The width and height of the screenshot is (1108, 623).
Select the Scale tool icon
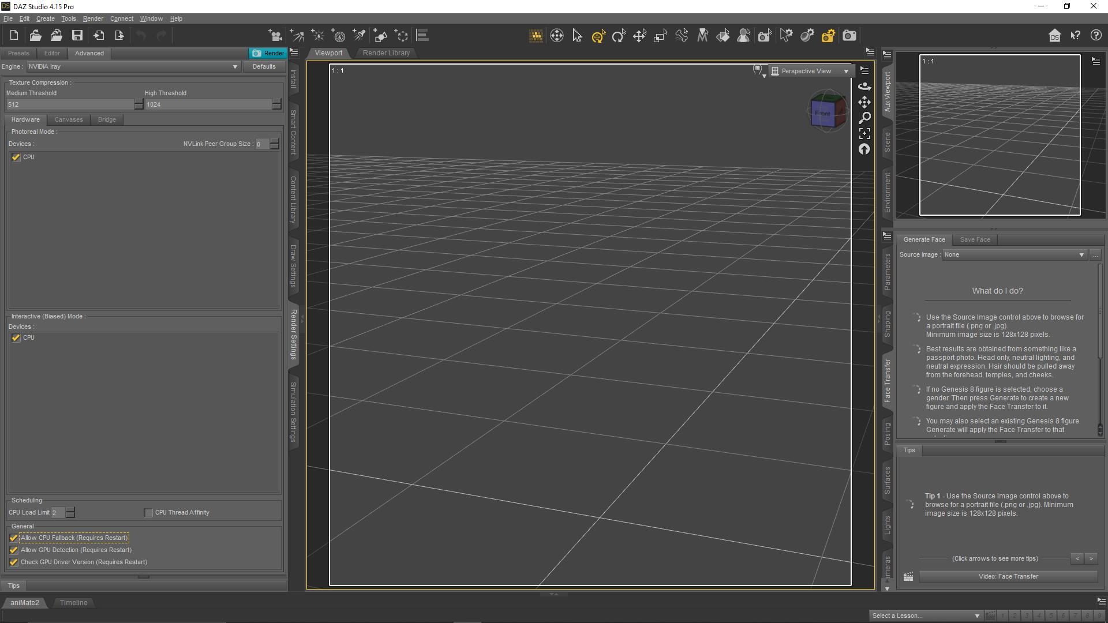pyautogui.click(x=660, y=36)
